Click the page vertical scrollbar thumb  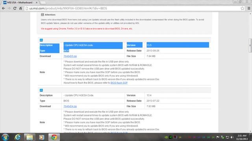(x=250, y=45)
